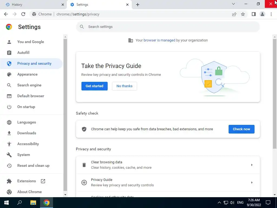Switch to the History tab
This screenshot has height=208, width=277.
(x=34, y=5)
